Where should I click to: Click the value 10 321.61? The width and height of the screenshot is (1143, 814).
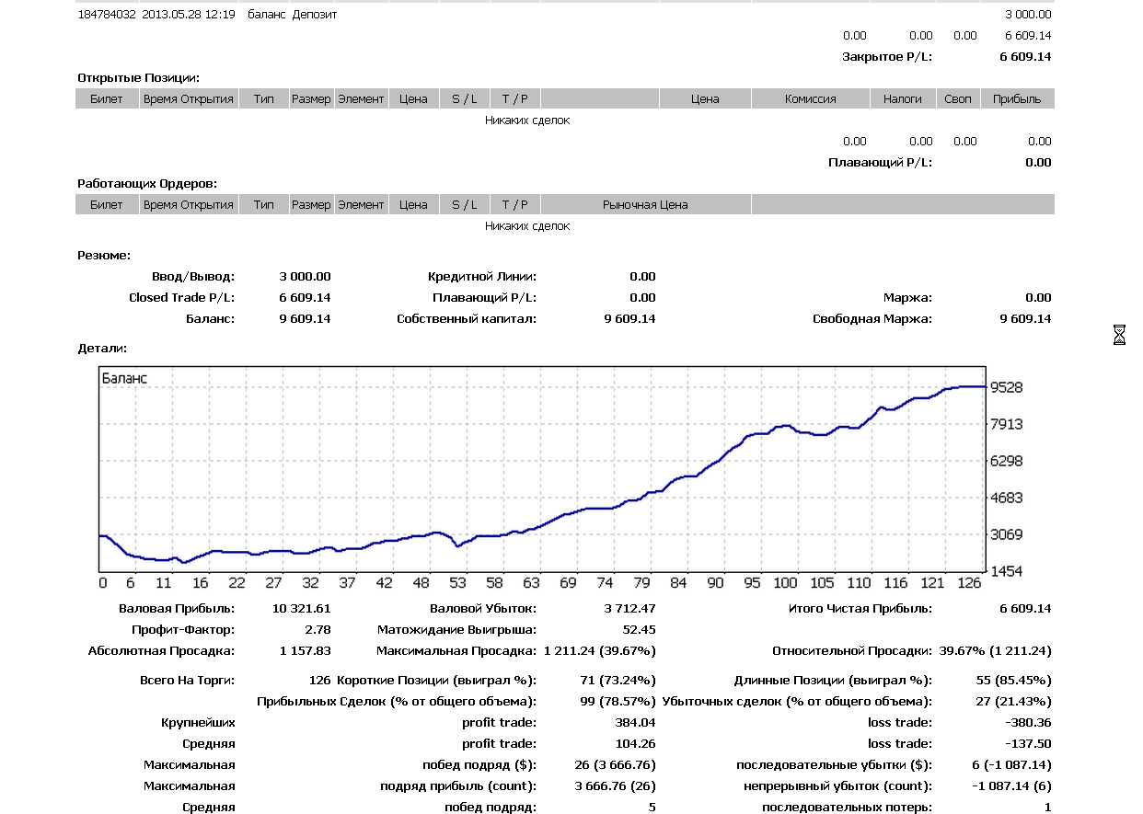click(302, 608)
